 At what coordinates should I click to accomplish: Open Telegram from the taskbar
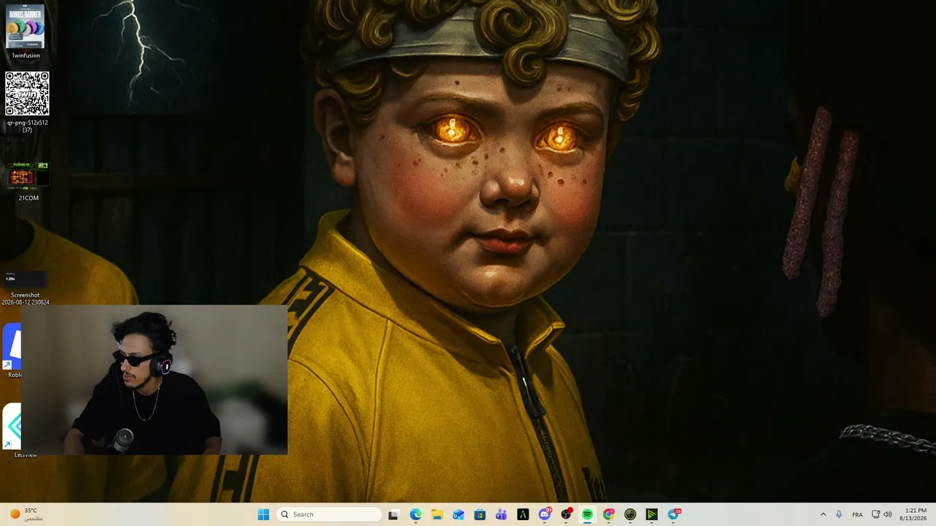[673, 514]
